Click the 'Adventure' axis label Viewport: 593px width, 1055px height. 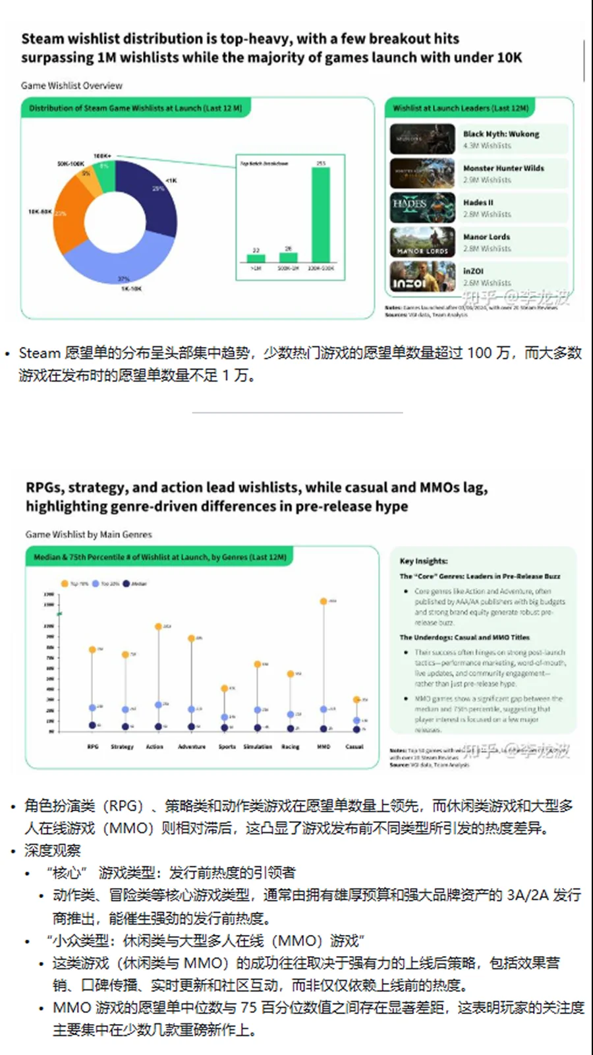192,747
